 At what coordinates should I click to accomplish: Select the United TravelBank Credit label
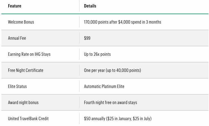point(28,119)
